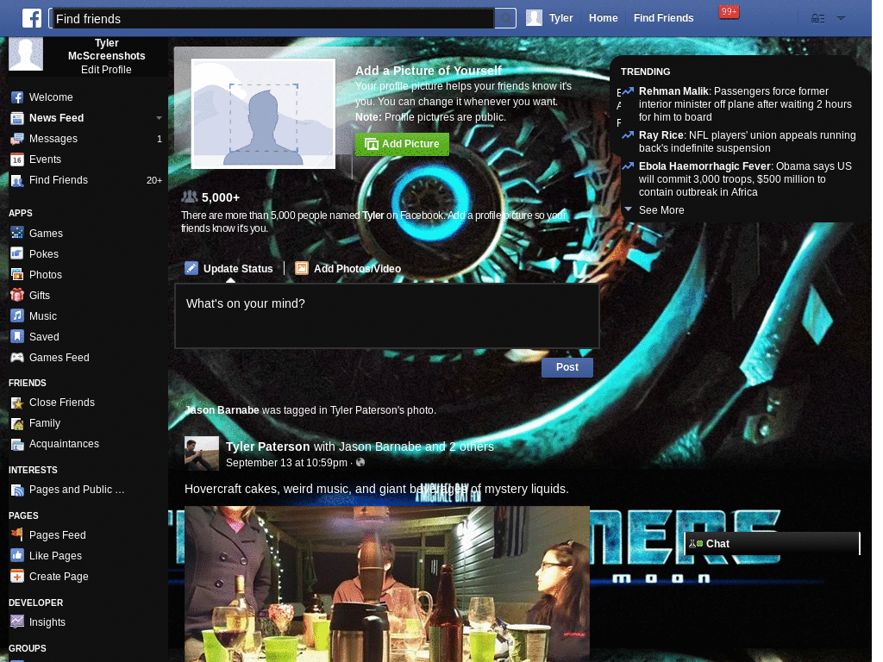Click the Family list icon
Screen dimensions: 883x662
(17, 424)
